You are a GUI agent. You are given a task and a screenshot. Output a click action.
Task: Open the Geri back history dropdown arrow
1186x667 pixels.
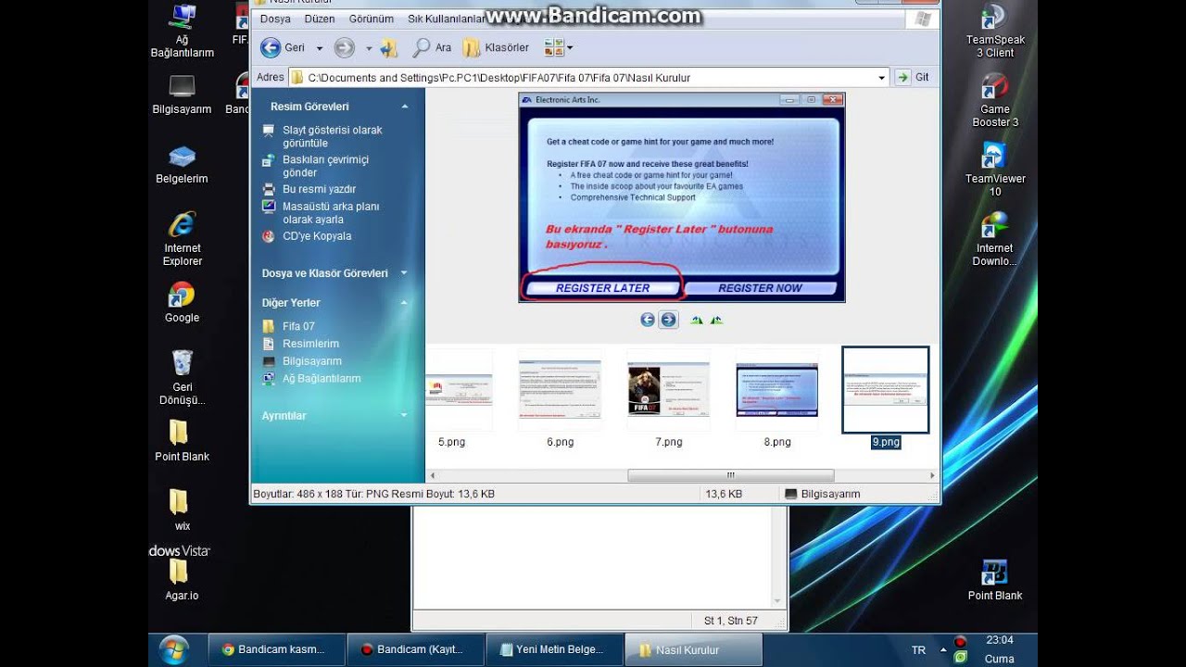point(320,48)
